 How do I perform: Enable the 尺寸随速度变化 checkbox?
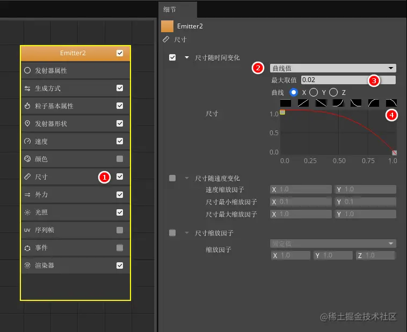[172, 178]
